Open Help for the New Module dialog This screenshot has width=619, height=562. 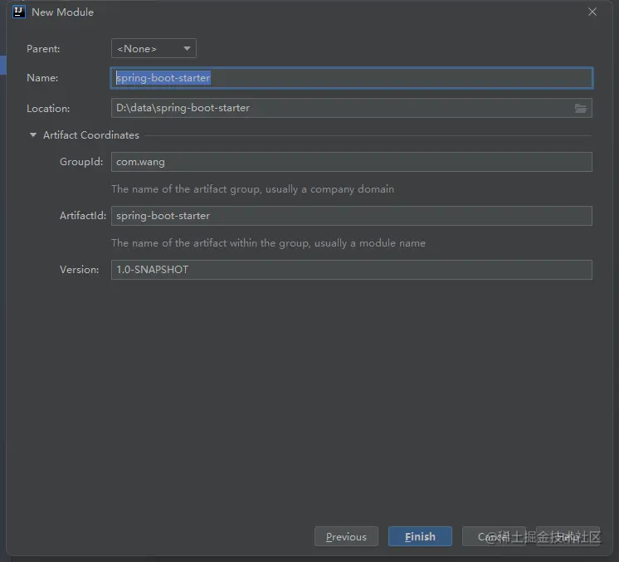(x=568, y=536)
